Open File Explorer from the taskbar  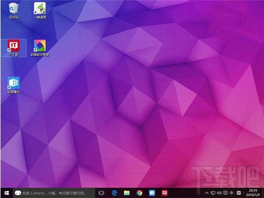[x=127, y=193]
